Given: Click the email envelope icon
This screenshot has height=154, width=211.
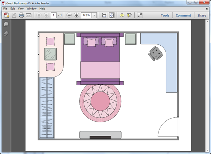Looking at the screenshot, I should pos(28,15).
